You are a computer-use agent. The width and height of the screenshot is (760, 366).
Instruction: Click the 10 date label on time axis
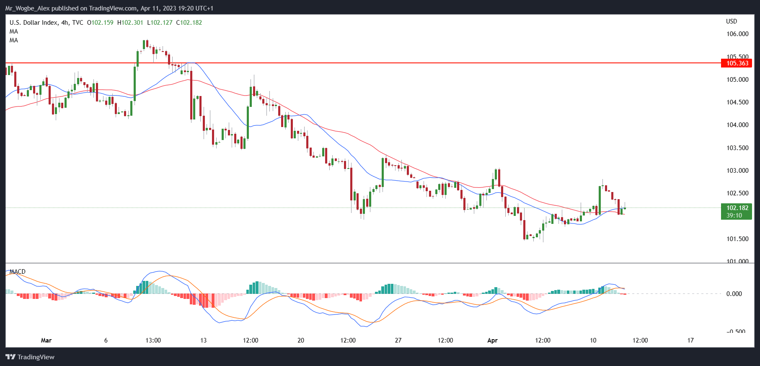coord(593,340)
